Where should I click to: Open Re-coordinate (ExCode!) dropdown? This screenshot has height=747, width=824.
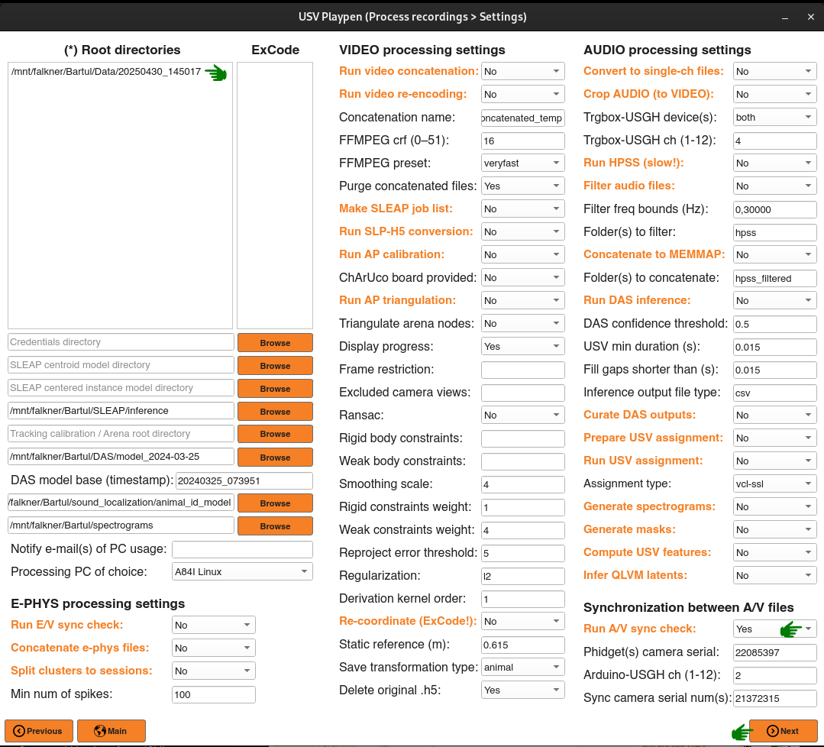[x=523, y=622]
